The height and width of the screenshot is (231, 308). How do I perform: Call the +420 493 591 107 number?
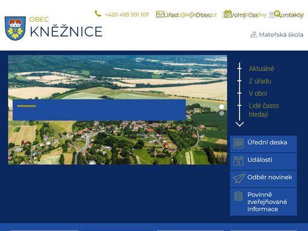127,14
